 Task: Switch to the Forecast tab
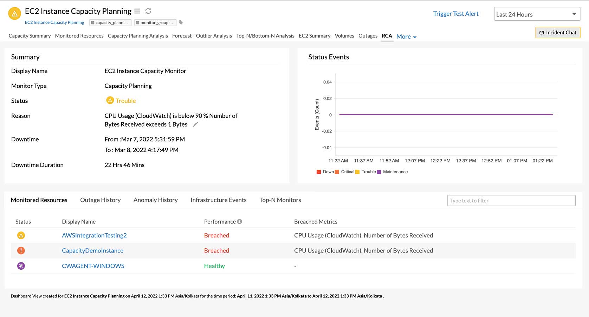tap(182, 35)
